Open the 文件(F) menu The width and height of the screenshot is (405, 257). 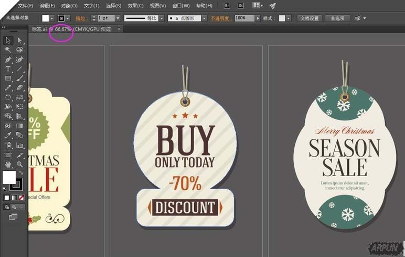[25, 6]
